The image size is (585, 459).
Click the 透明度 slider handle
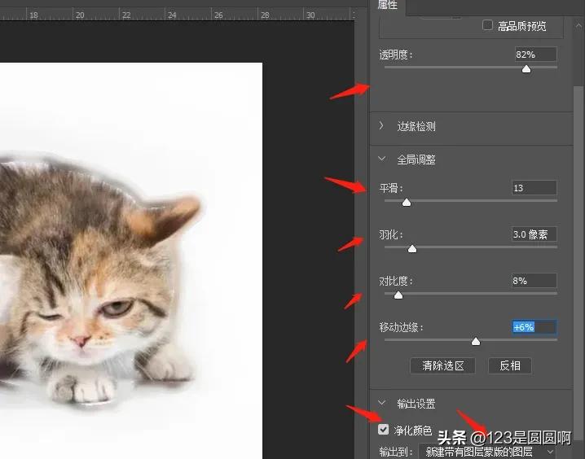(x=526, y=69)
